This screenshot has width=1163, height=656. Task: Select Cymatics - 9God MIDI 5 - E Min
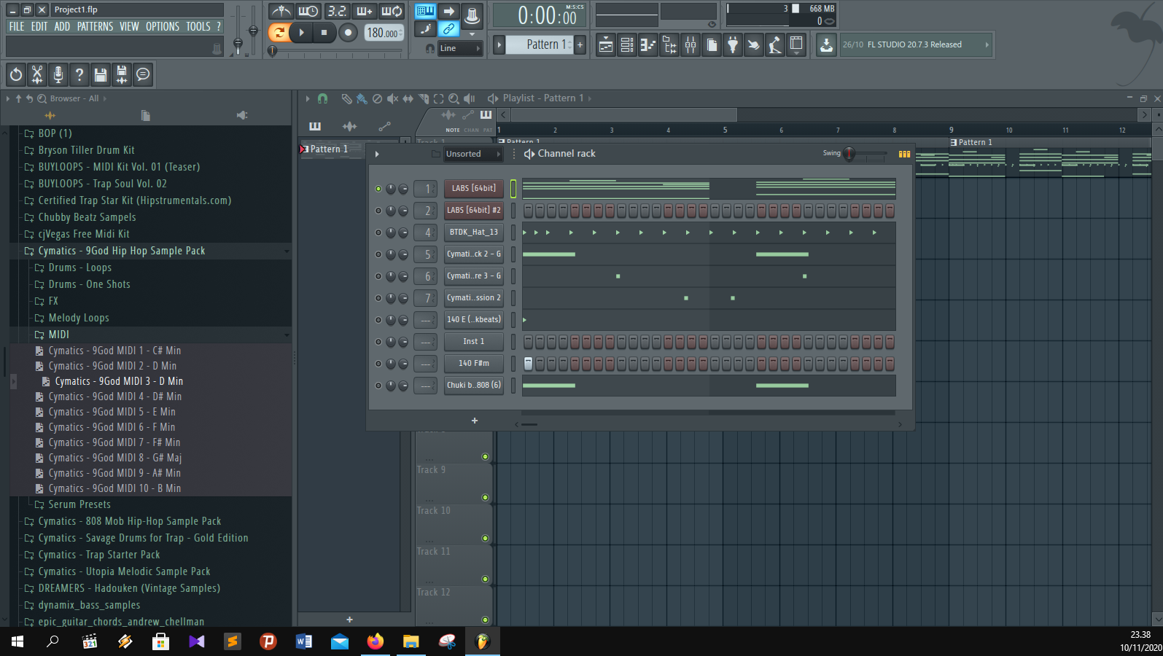click(112, 412)
